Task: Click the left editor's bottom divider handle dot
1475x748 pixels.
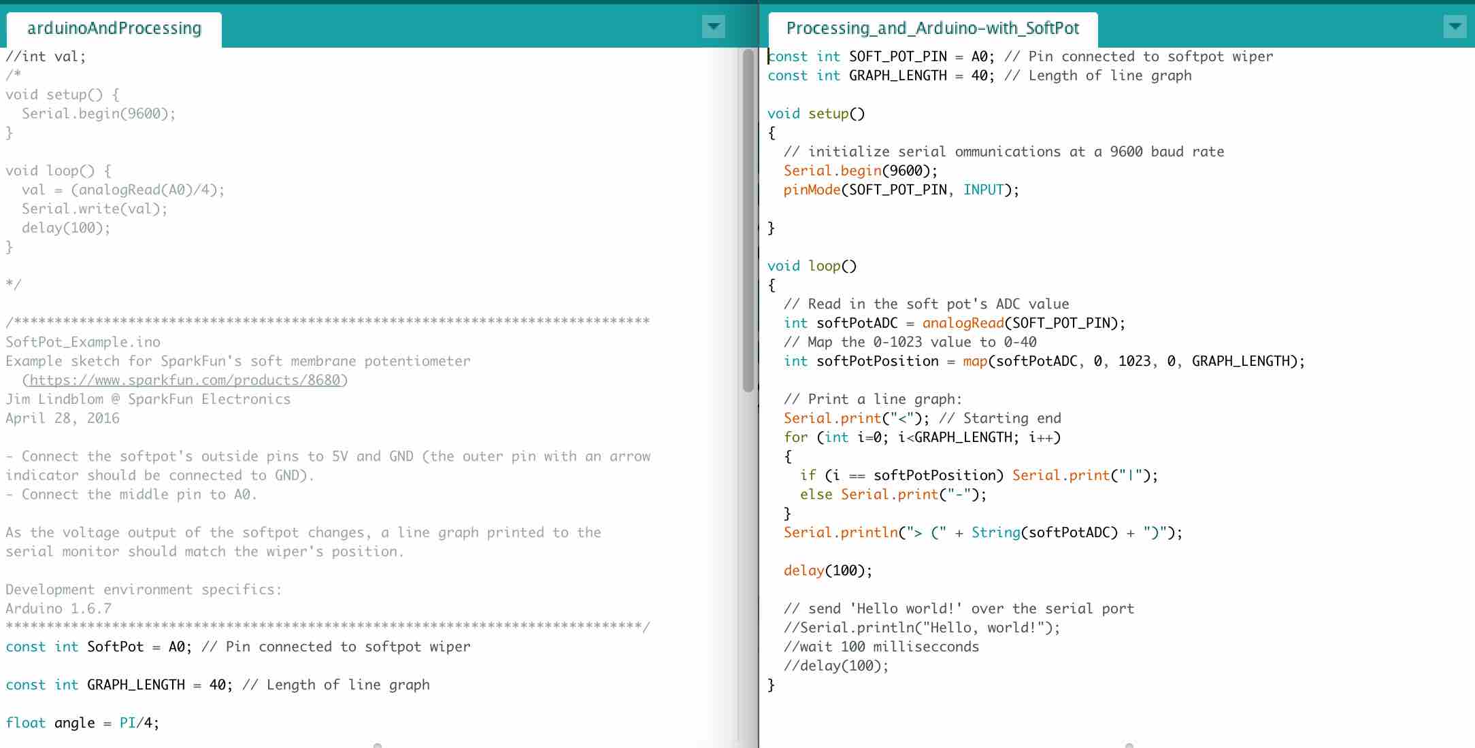Action: pyautogui.click(x=378, y=745)
